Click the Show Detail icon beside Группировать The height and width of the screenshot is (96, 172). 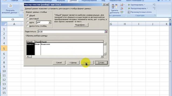[x=154, y=5]
